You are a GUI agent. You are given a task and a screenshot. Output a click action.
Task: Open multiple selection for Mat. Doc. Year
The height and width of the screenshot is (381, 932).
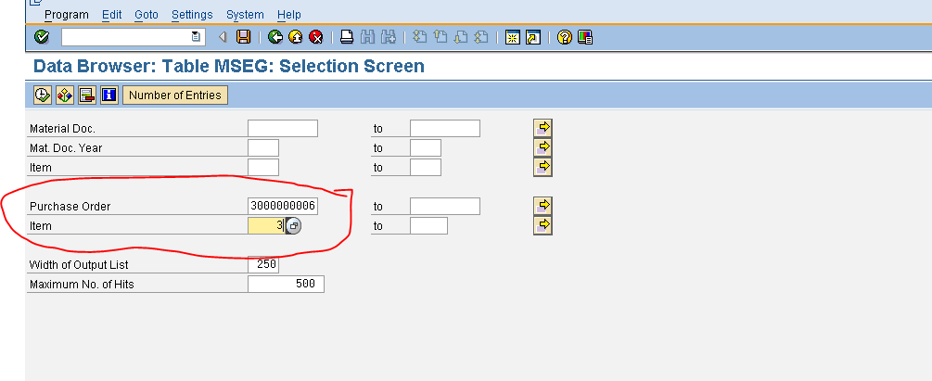point(543,147)
